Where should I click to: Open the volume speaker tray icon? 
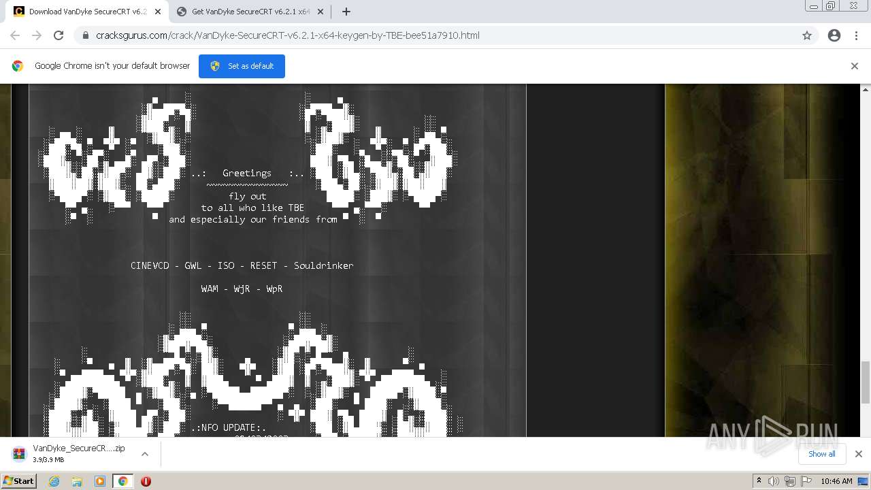pos(774,481)
